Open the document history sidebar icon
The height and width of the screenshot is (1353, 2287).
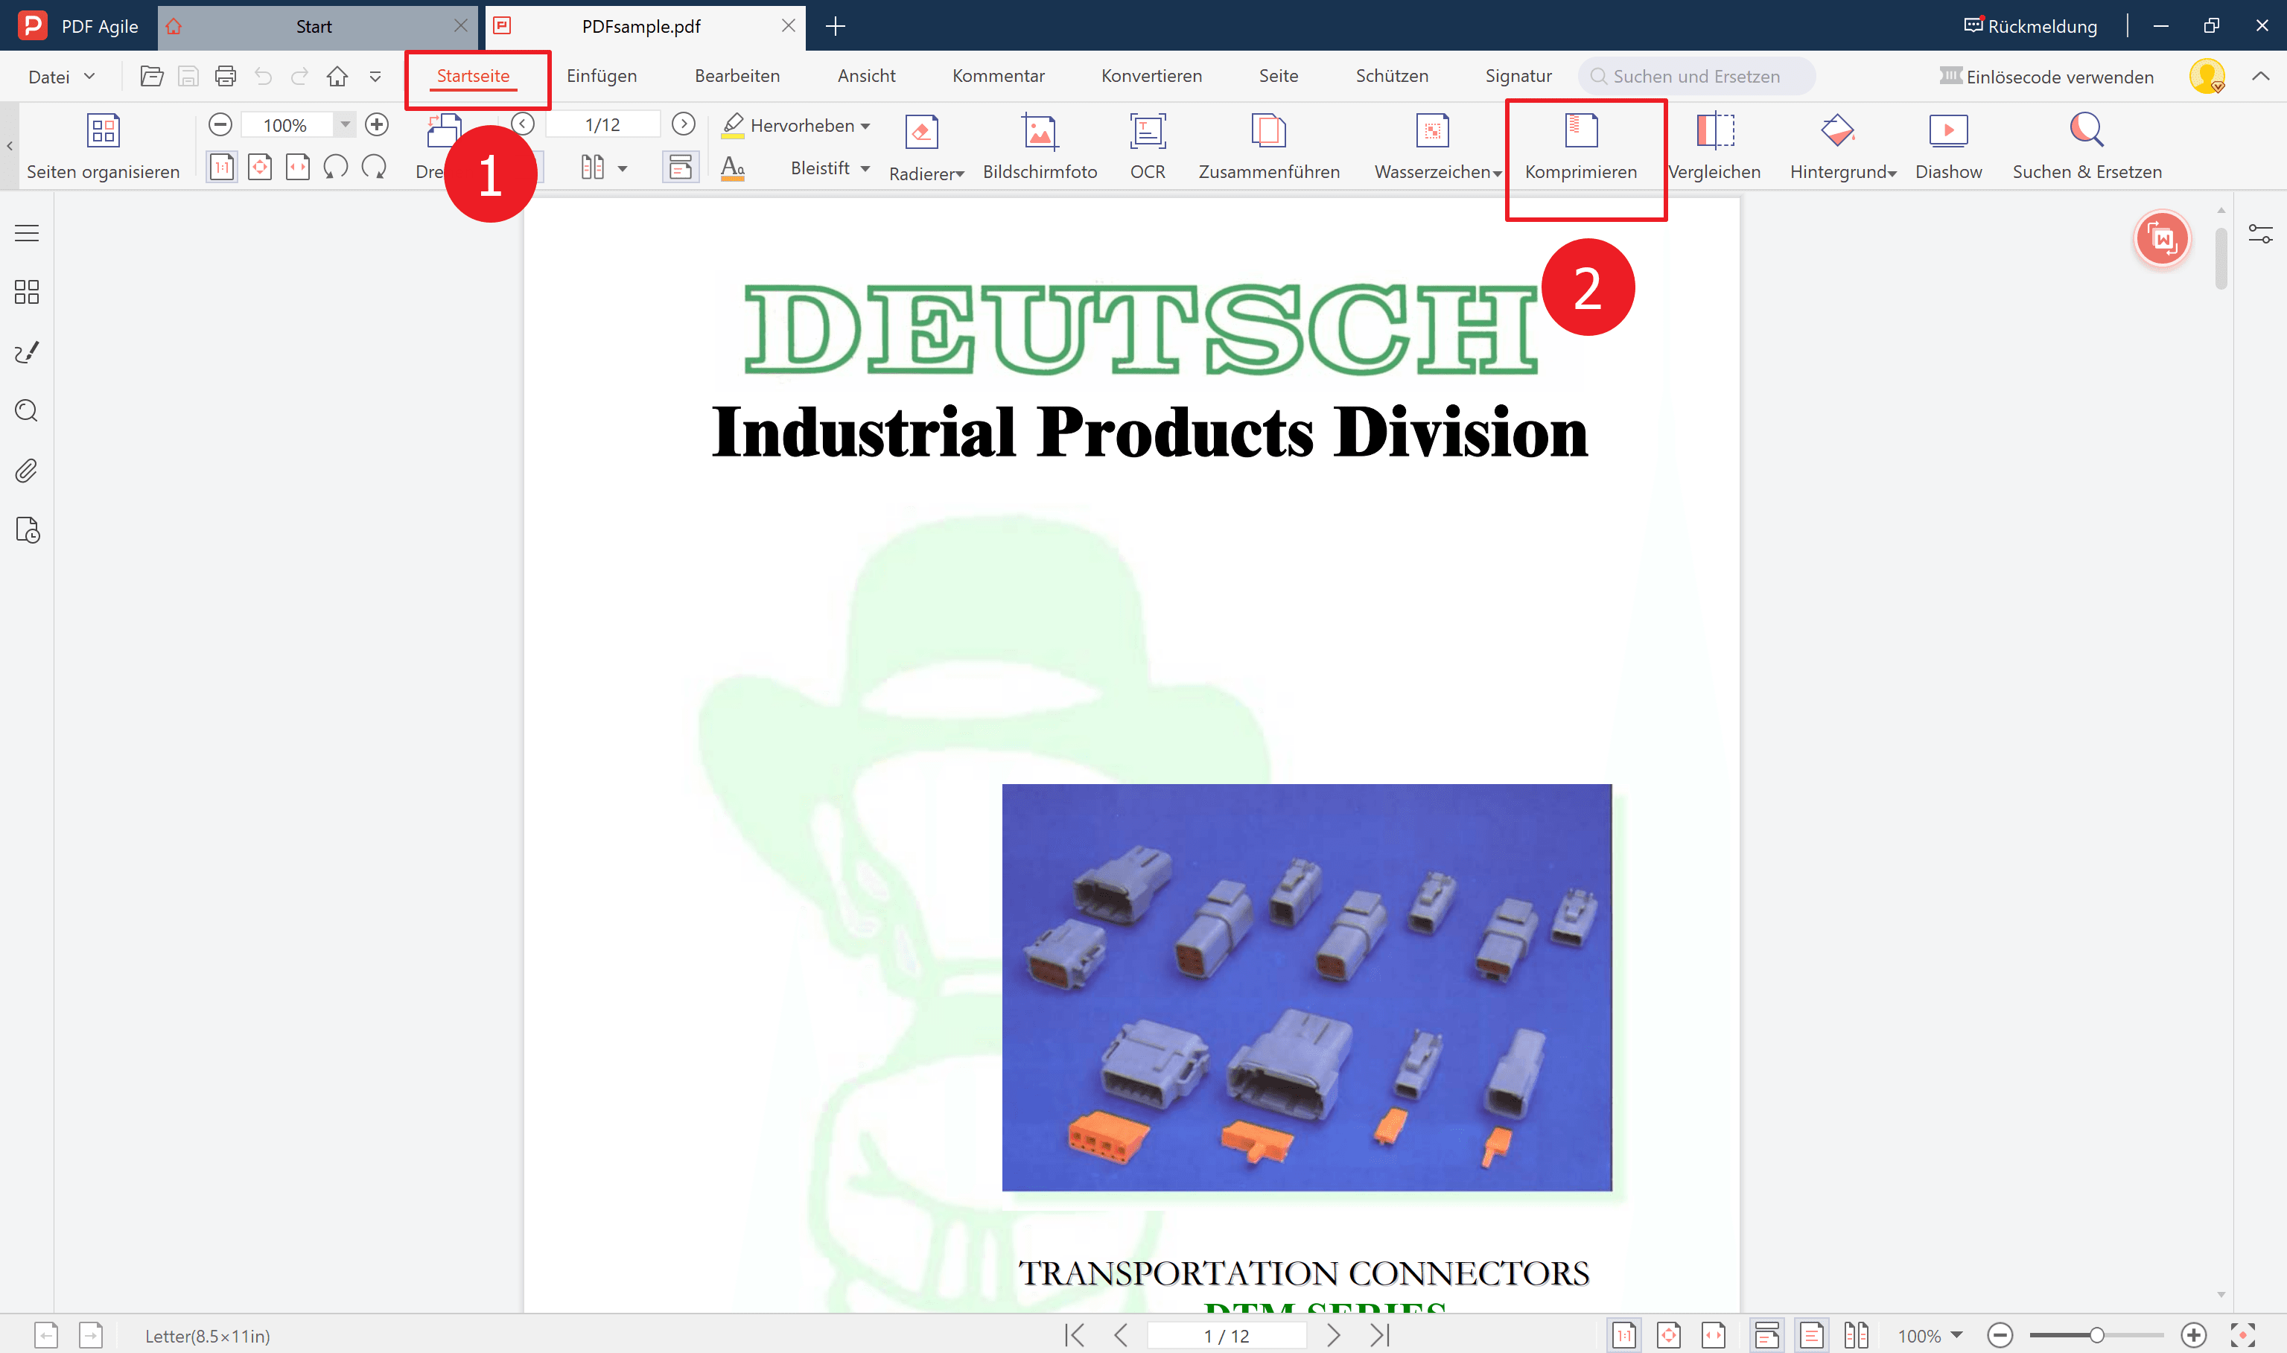[28, 529]
